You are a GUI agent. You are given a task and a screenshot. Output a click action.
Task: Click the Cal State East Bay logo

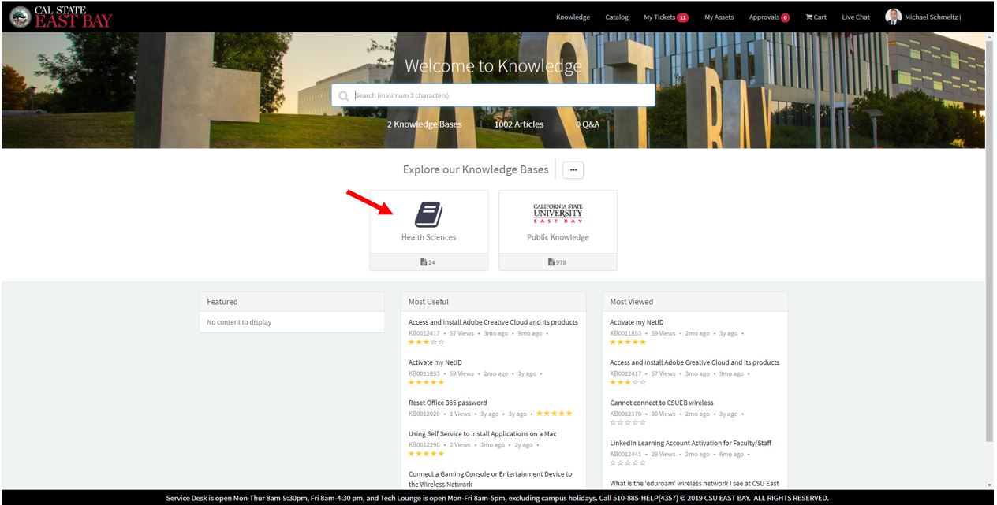pyautogui.click(x=62, y=17)
